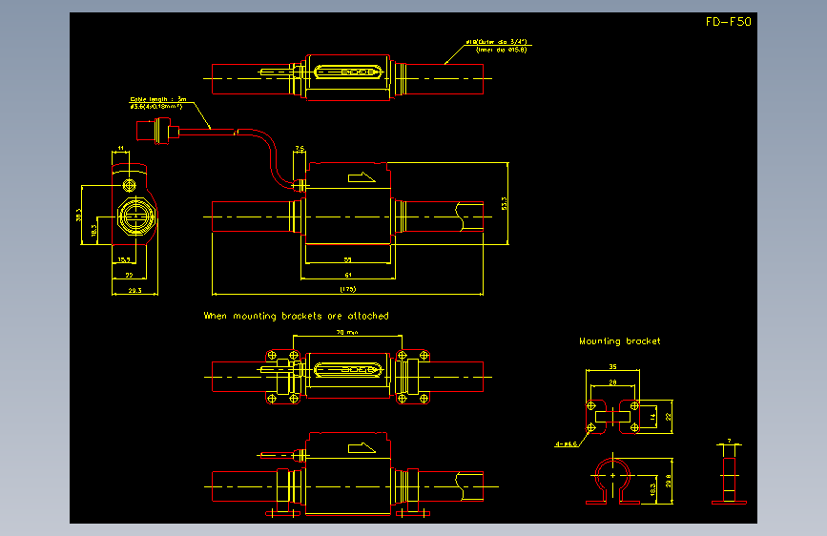Click the 15.5 dimension under the end view

(124, 259)
